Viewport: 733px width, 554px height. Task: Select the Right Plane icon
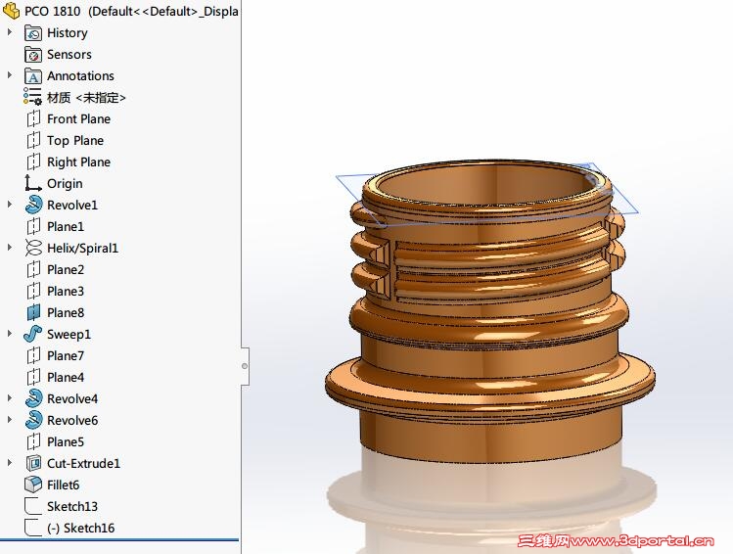coord(33,162)
